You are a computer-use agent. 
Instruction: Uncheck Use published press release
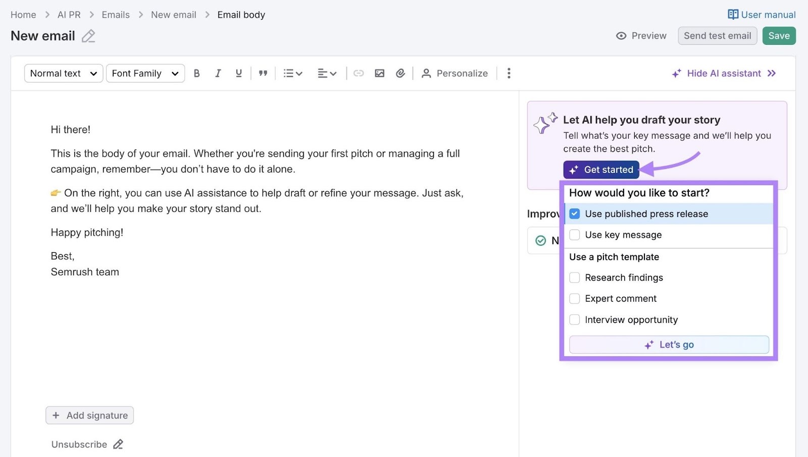tap(574, 213)
